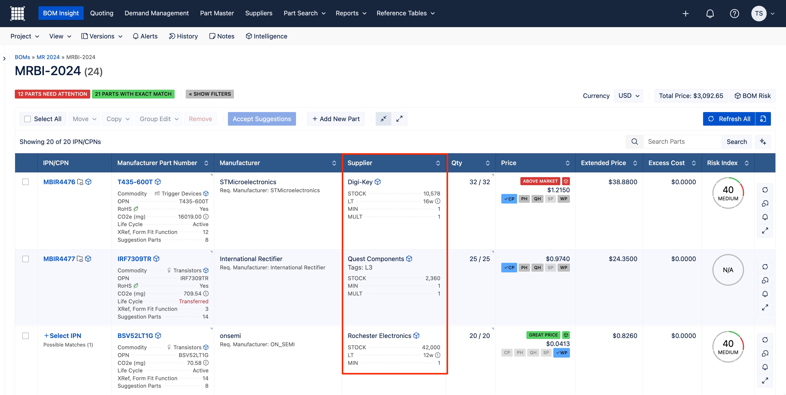This screenshot has height=395, width=786.
Task: Toggle WP price source for BSV52LT1G
Action: click(x=561, y=353)
